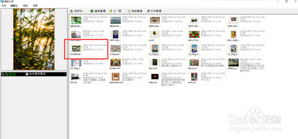
Task: Select kiko2.pct template
Action: 207,64
